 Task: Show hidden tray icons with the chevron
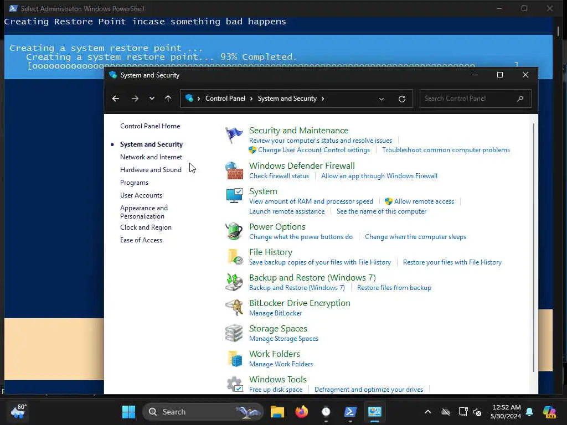pyautogui.click(x=428, y=412)
